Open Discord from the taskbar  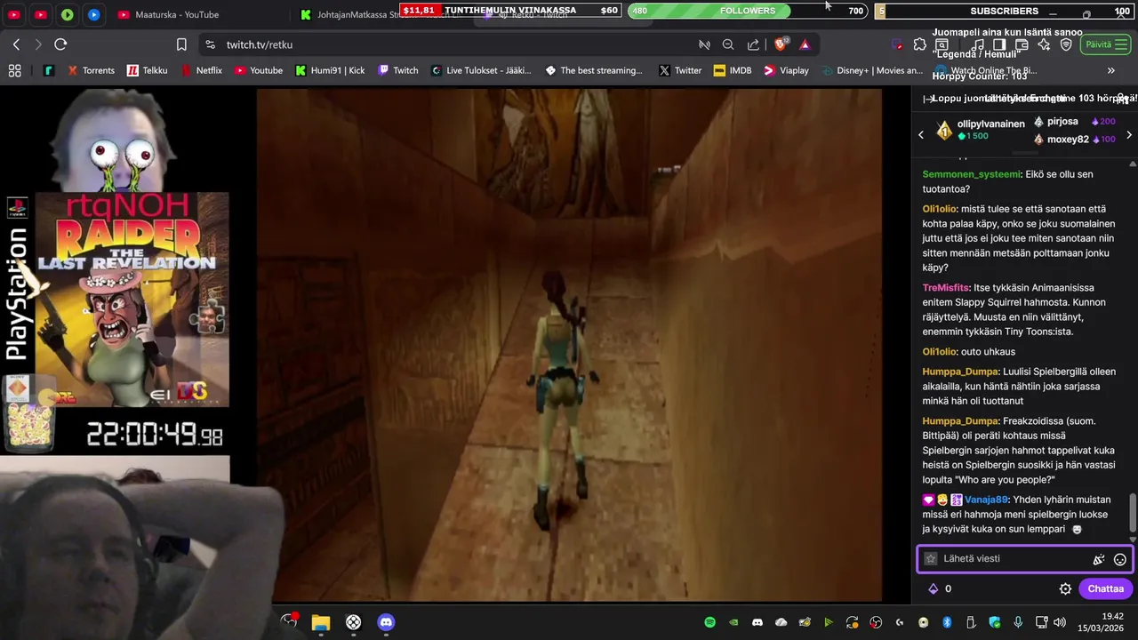386,622
